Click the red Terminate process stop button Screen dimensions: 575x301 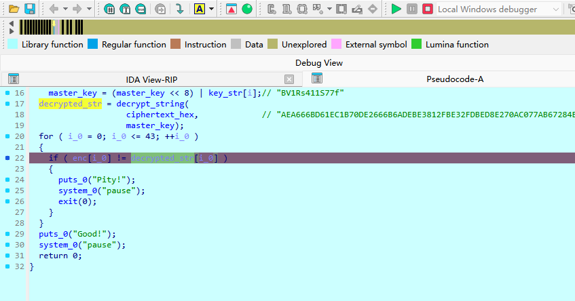click(427, 9)
